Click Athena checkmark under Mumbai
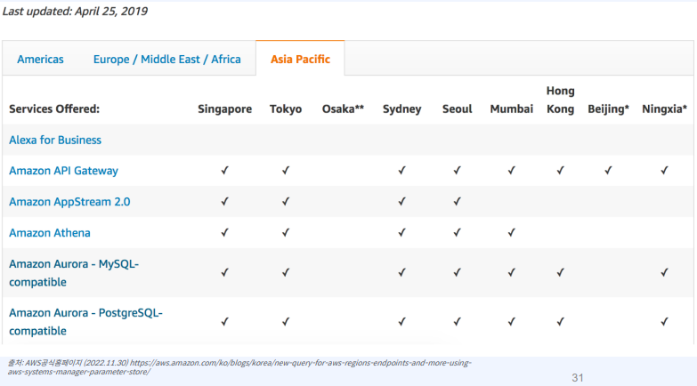This screenshot has width=697, height=386. click(512, 232)
